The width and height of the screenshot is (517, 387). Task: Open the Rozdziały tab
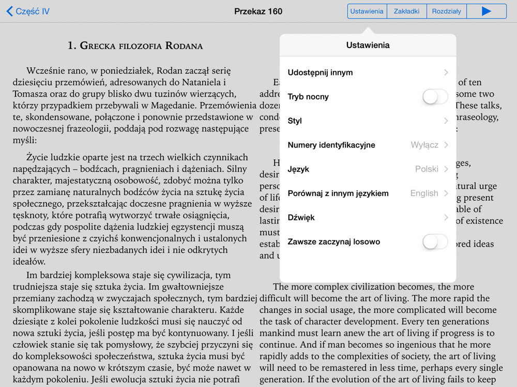pos(447,11)
